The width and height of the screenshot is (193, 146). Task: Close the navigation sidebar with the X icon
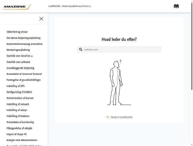pyautogui.click(x=41, y=19)
